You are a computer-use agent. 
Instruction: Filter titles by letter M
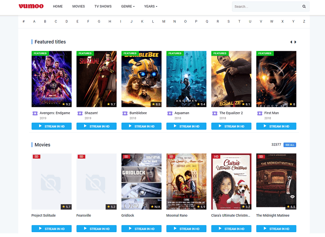coord(164,22)
